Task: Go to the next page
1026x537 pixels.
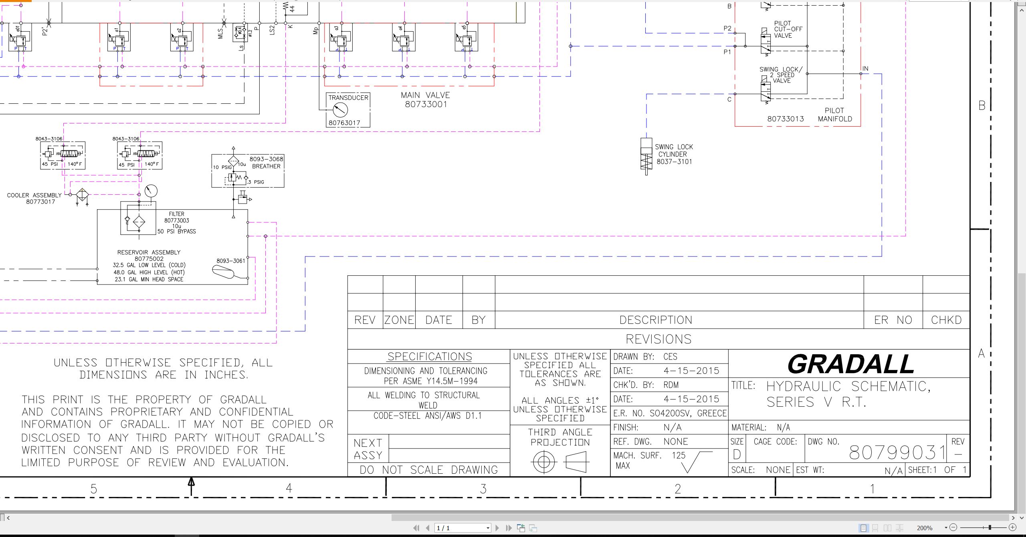Action: click(x=497, y=528)
